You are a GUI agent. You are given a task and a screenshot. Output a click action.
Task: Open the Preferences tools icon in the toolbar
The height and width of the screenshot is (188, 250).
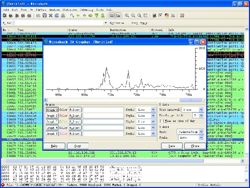[x=173, y=16]
